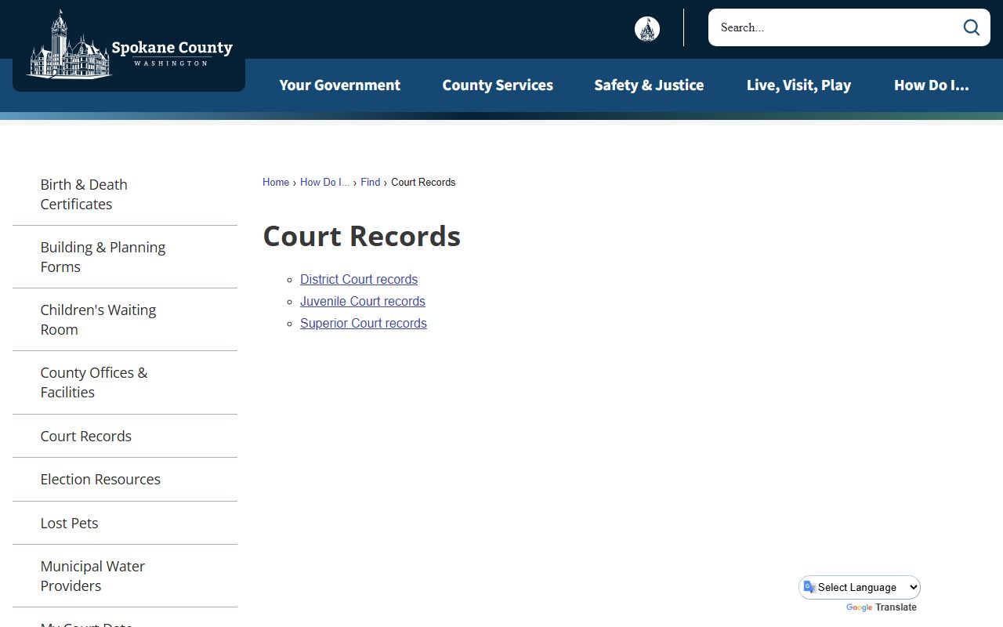
Task: Select Building & Planning Forms in sidebar
Action: [125, 257]
